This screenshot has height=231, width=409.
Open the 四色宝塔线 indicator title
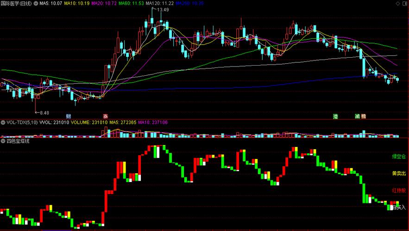coord(18,141)
